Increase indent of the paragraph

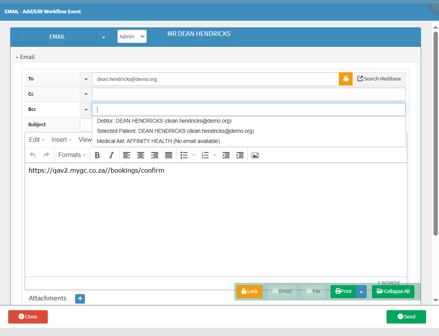pyautogui.click(x=240, y=155)
